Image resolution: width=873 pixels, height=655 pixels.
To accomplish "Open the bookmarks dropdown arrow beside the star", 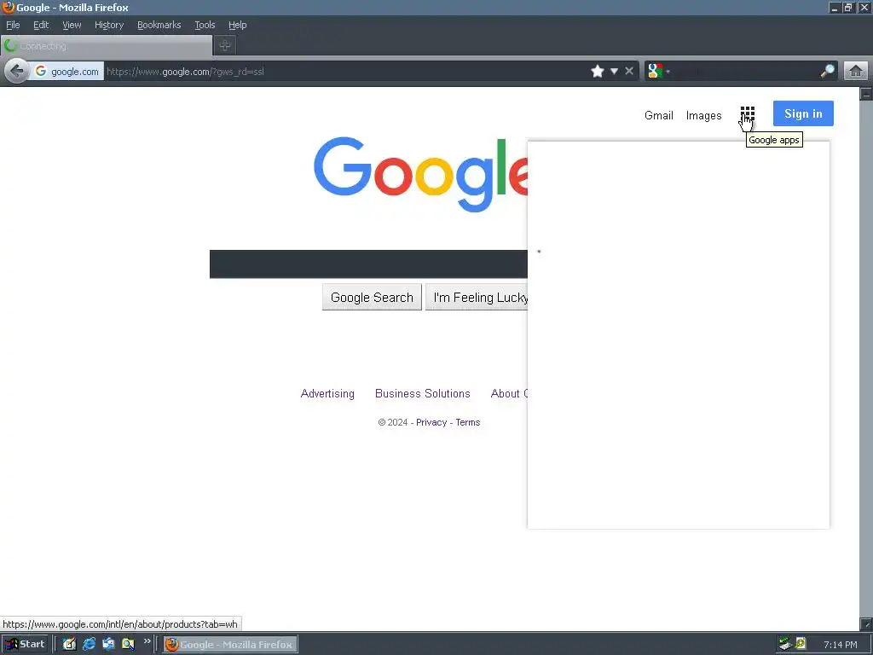I will click(x=614, y=72).
